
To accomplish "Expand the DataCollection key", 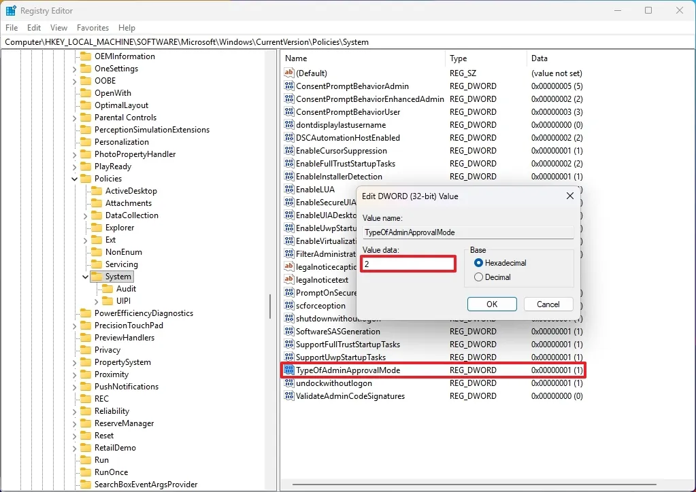I will 84,215.
